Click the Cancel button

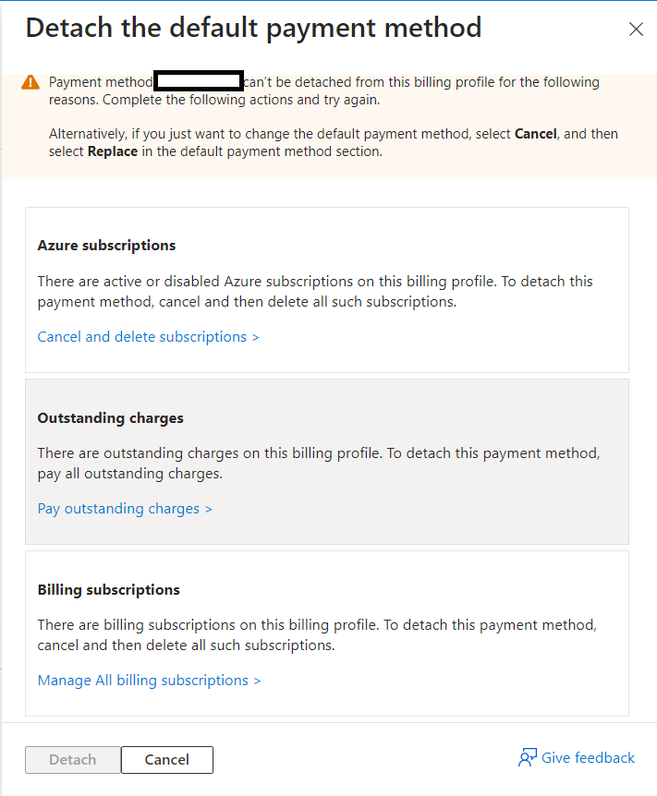[166, 759]
